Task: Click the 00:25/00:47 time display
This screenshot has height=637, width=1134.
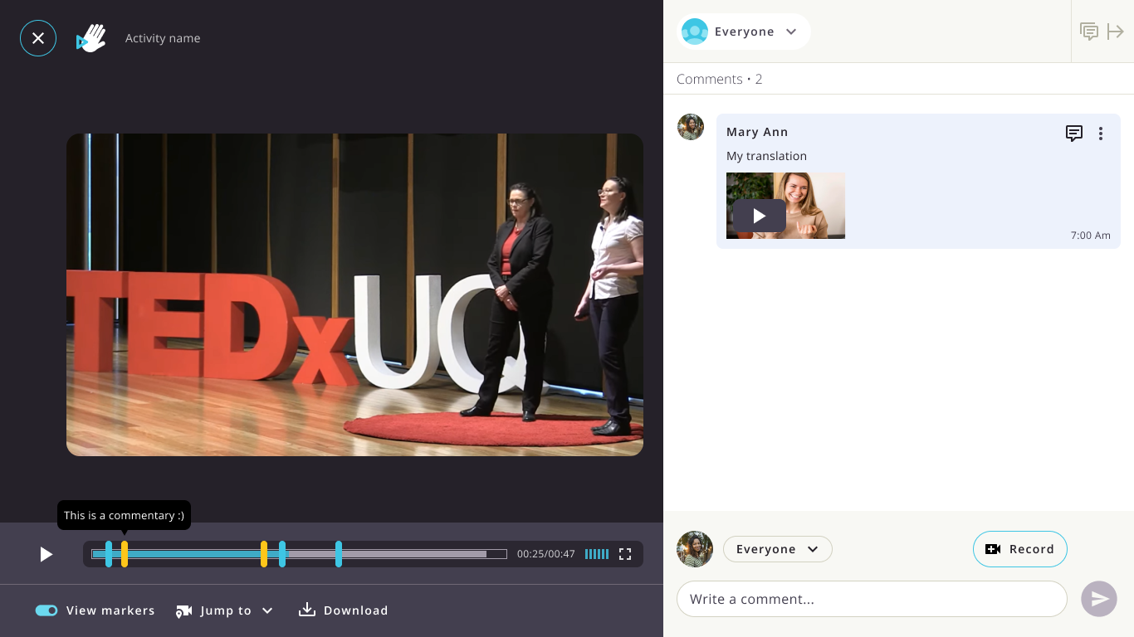Action: 546,554
